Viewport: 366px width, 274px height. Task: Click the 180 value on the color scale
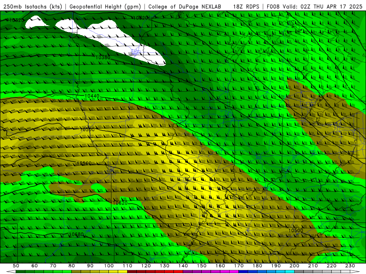pos(257,266)
